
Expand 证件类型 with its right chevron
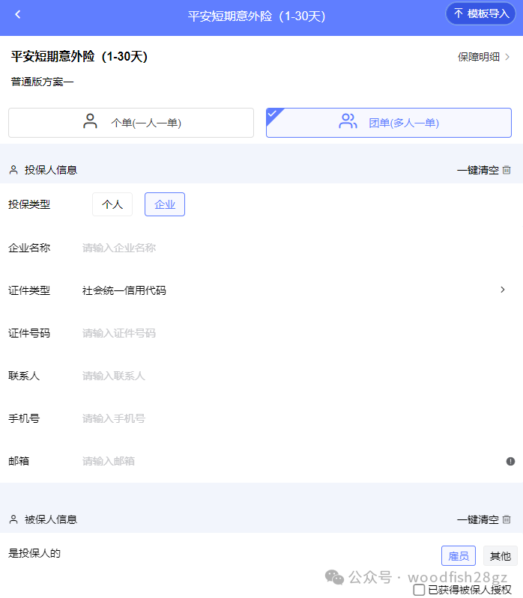pos(503,290)
